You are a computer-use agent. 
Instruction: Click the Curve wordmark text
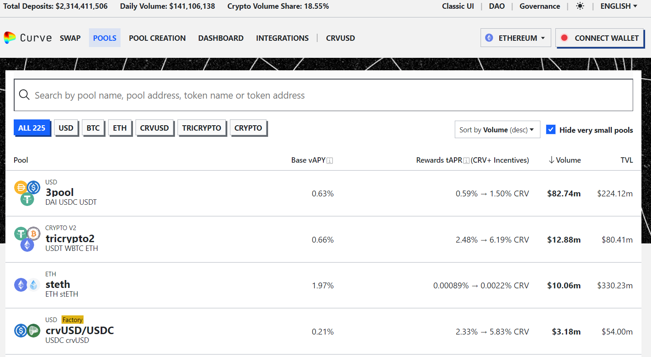[36, 38]
